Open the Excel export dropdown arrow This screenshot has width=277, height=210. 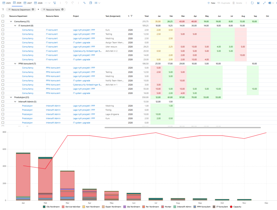tap(273, 3)
